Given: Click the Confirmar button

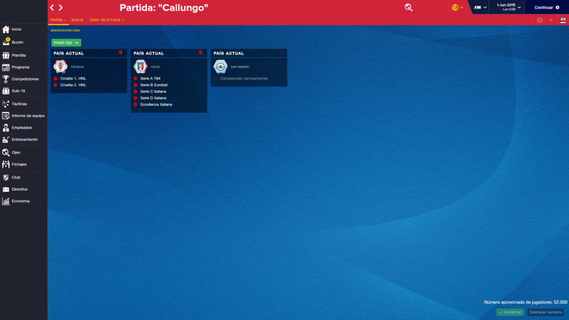Looking at the screenshot, I should click(510, 312).
